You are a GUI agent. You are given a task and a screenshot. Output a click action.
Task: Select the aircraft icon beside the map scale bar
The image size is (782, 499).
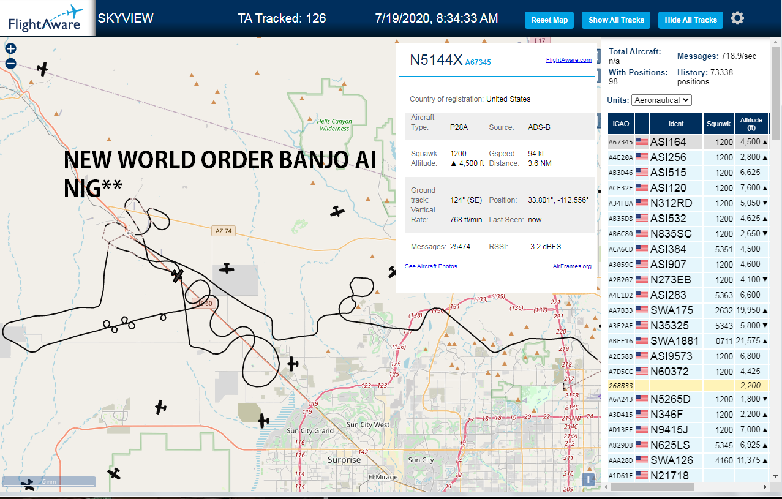click(x=28, y=486)
